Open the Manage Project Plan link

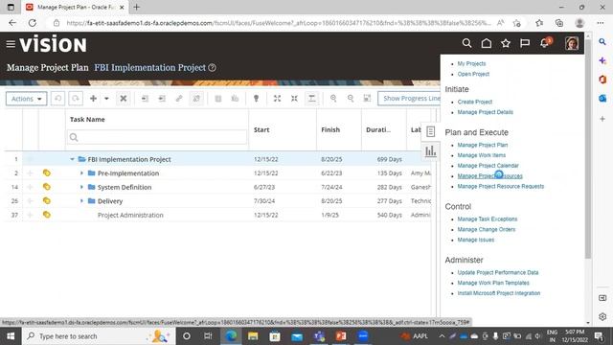[x=483, y=145]
